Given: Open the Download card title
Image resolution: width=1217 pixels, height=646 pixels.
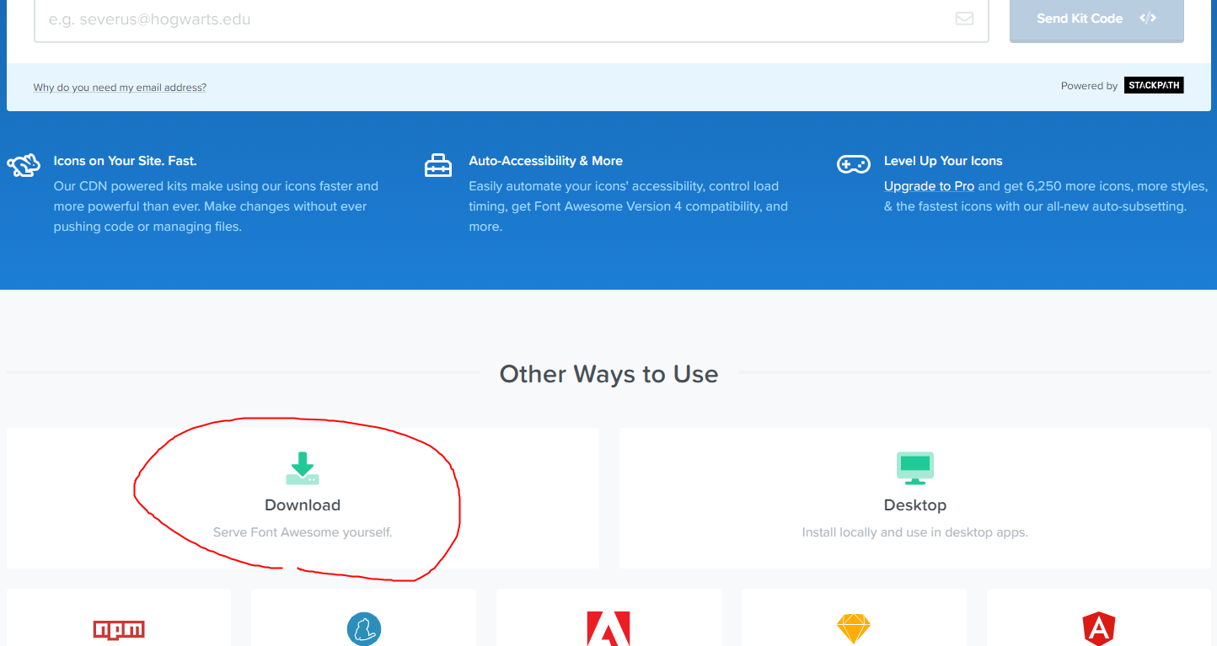Looking at the screenshot, I should click(303, 505).
